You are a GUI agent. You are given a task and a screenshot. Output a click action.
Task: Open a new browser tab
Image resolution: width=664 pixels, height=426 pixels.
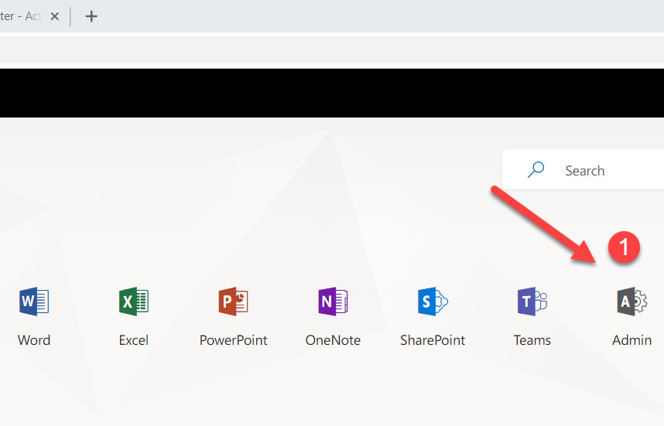pos(91,16)
